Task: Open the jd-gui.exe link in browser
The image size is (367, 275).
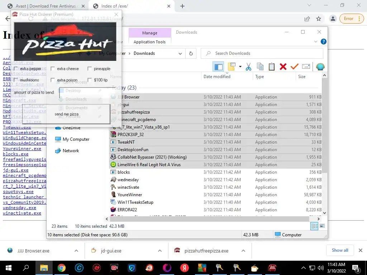Action: 15,170
